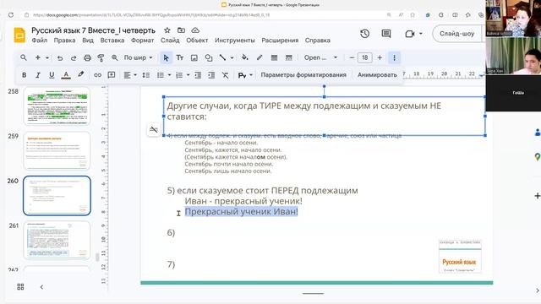Select the line tool
This screenshot has width=541, height=304.
pyautogui.click(x=222, y=57)
